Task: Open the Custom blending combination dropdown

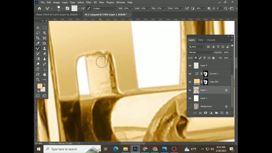Action: click(x=105, y=8)
